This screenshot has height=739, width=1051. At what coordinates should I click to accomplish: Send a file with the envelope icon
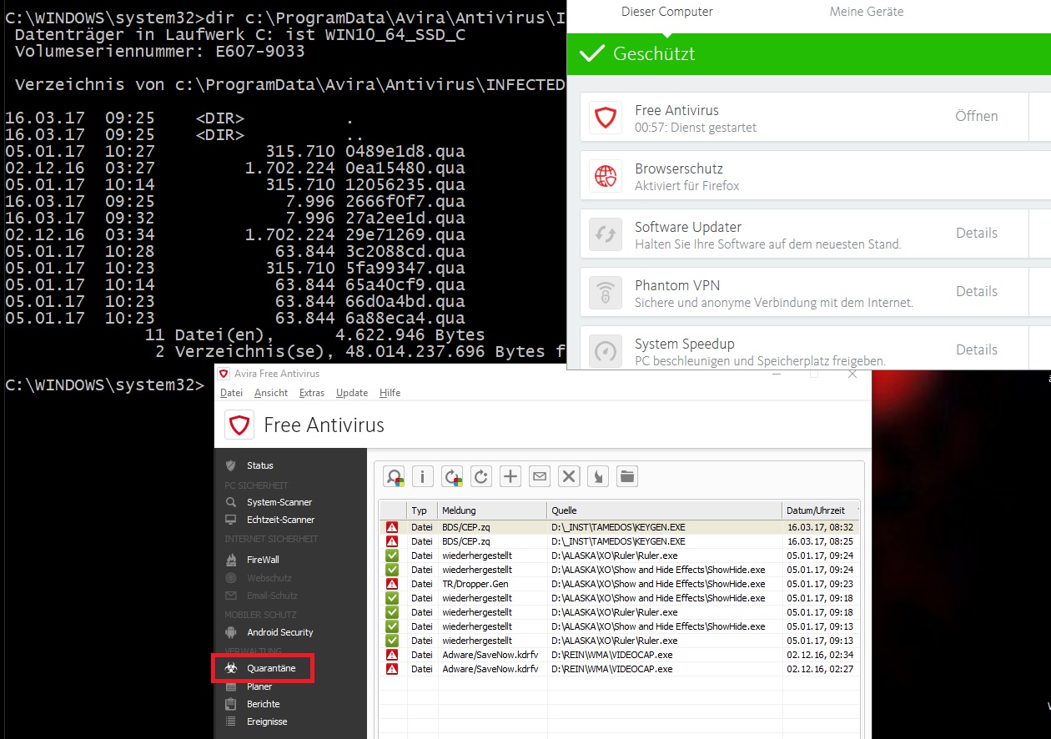(x=539, y=476)
